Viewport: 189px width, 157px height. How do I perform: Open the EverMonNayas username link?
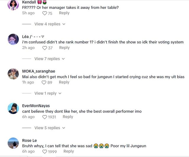click(x=36, y=106)
